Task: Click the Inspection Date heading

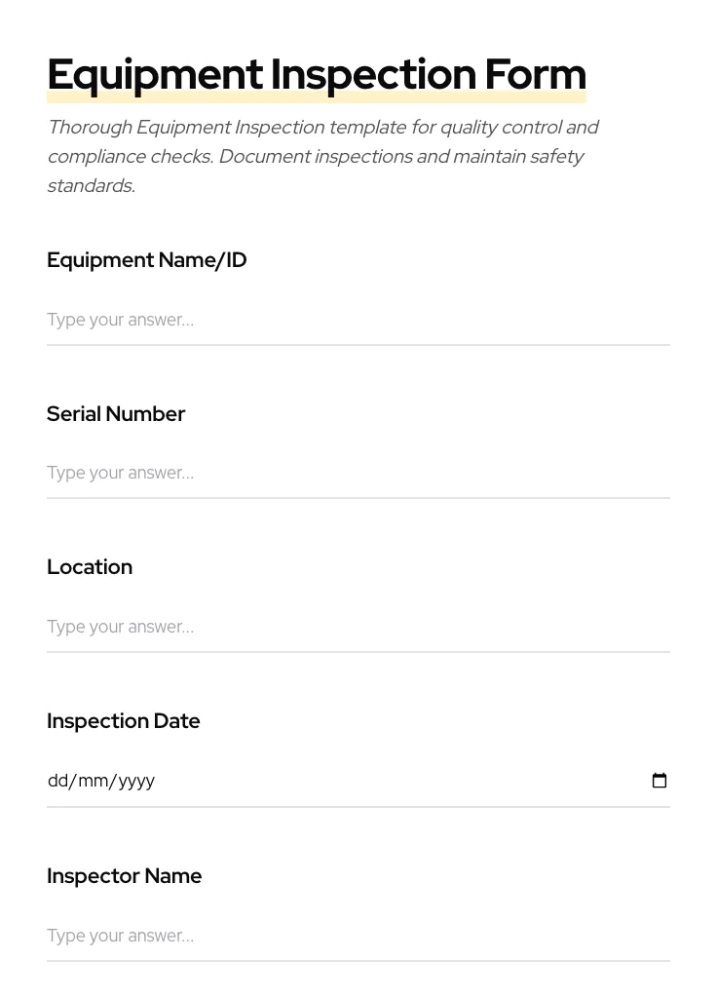Action: (x=124, y=720)
